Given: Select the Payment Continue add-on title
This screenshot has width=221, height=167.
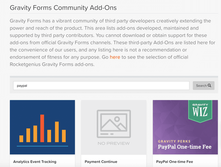Looking at the screenshot, I should click(101, 162).
